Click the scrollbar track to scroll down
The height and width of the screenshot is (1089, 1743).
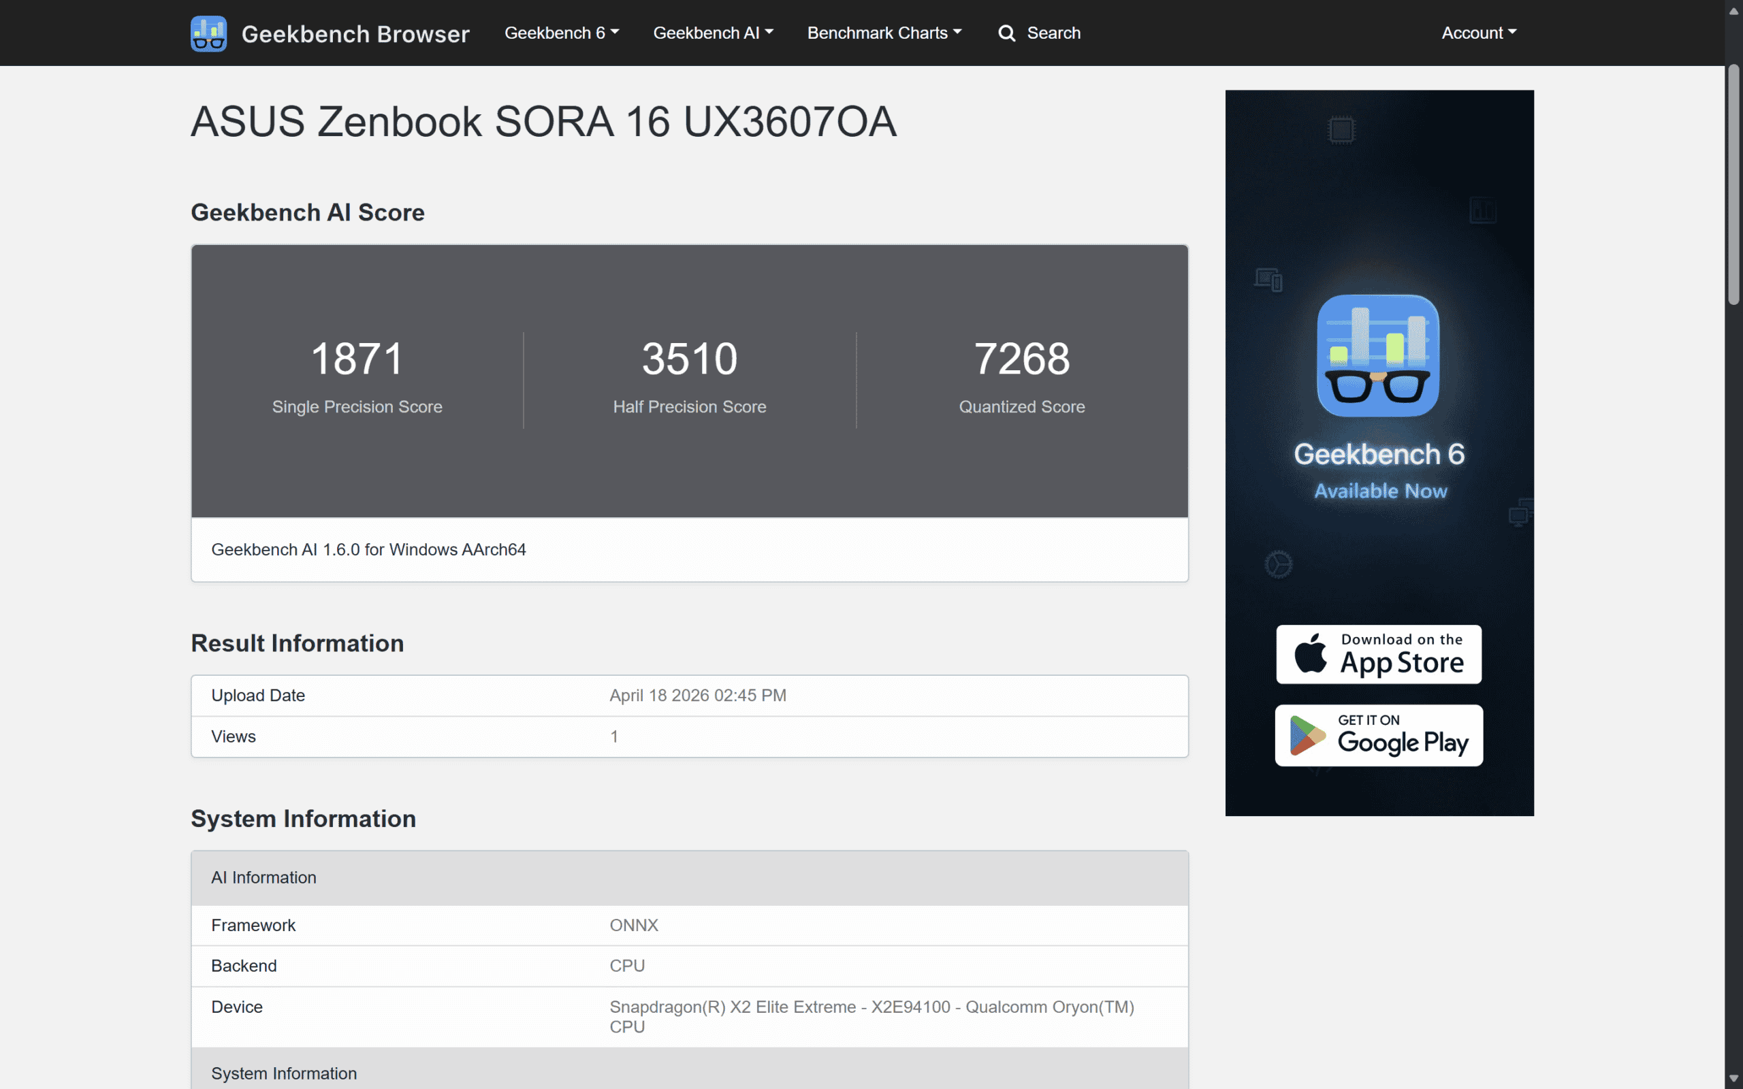(x=1733, y=648)
